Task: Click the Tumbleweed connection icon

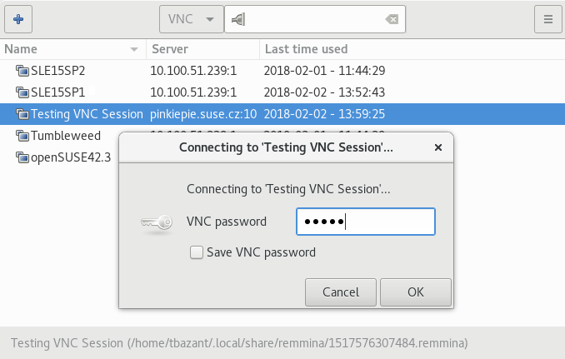Action: click(x=22, y=136)
